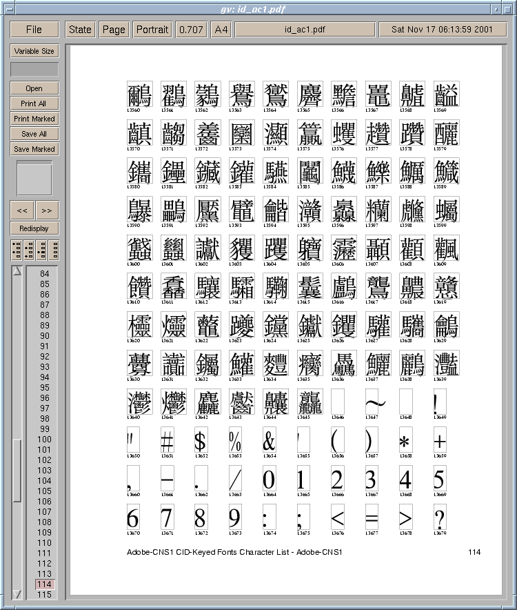Click the page list scroll-down arrow
The image size is (517, 610).
17,593
